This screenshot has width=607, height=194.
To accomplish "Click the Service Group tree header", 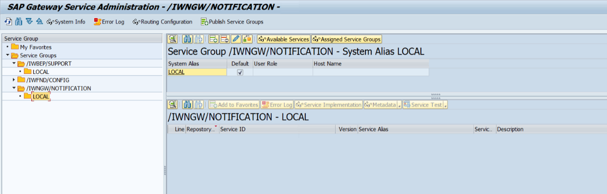I will pyautogui.click(x=82, y=39).
